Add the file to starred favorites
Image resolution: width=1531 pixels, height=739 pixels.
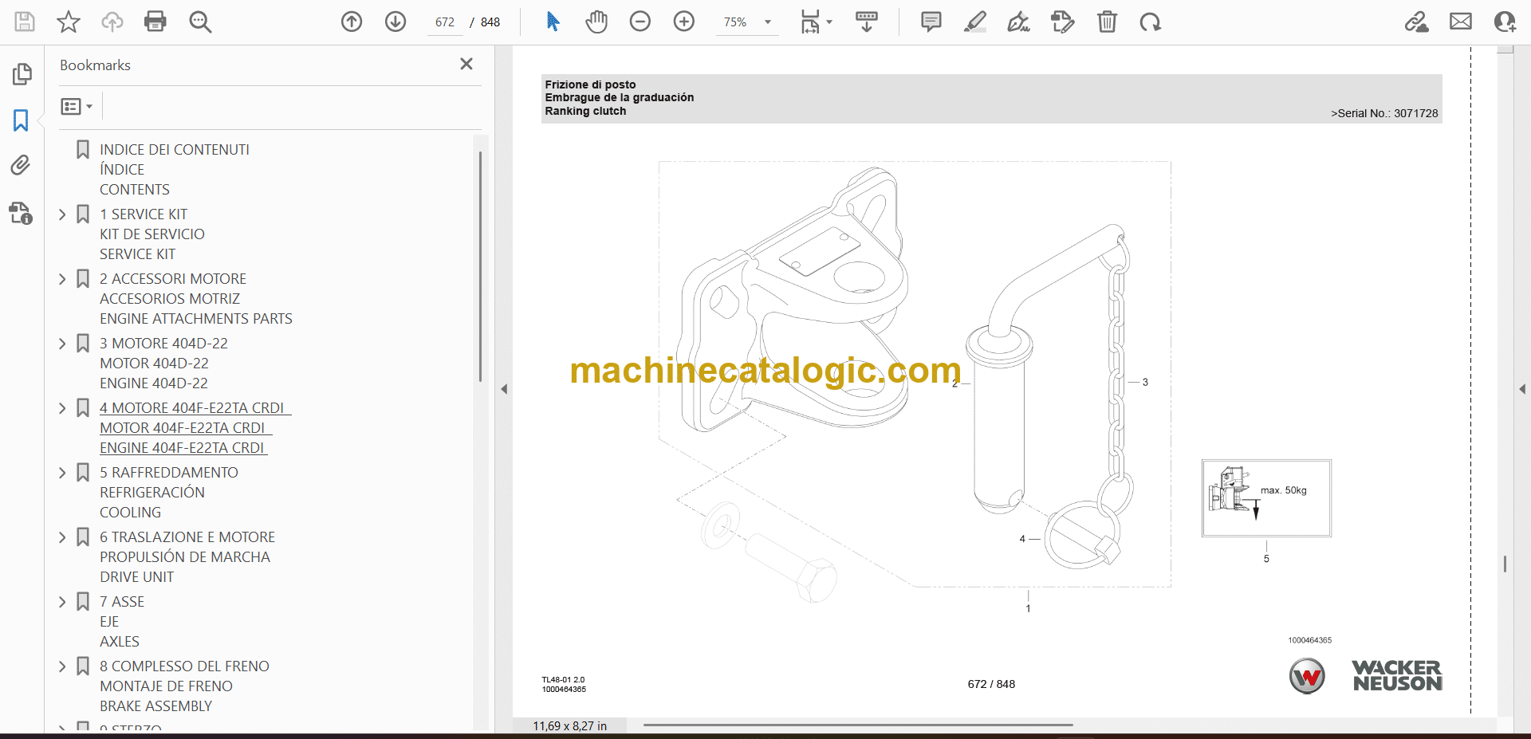69,22
